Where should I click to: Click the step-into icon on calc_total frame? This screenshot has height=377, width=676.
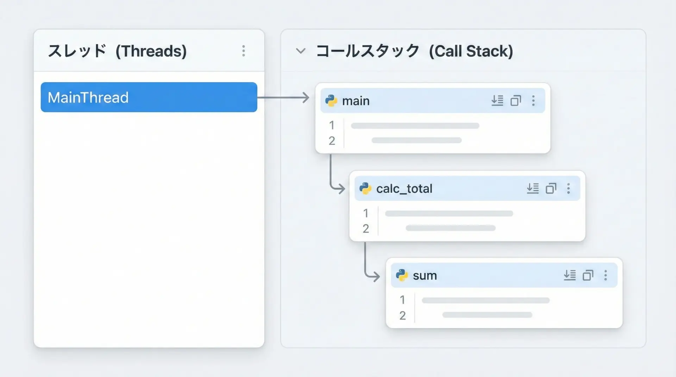533,189
